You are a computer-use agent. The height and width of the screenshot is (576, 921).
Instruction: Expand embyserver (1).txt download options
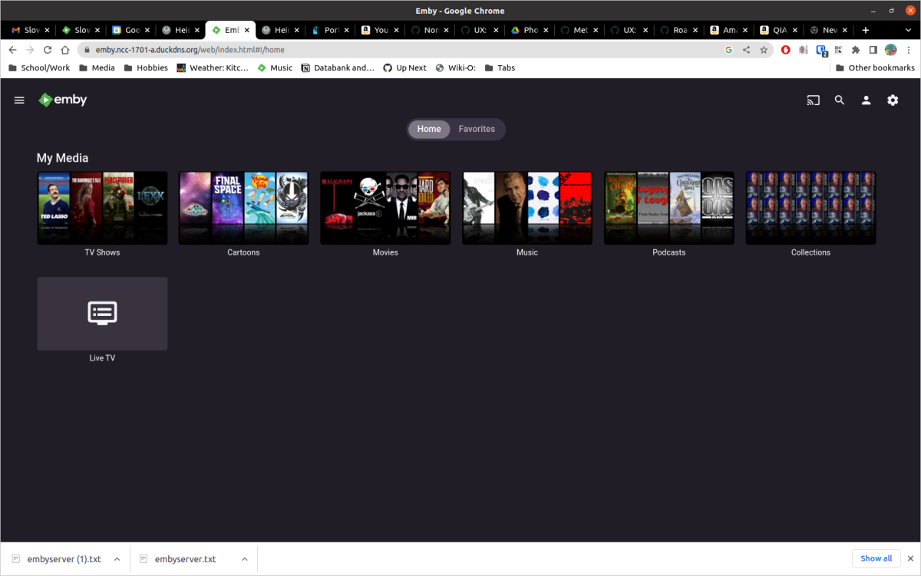117,559
